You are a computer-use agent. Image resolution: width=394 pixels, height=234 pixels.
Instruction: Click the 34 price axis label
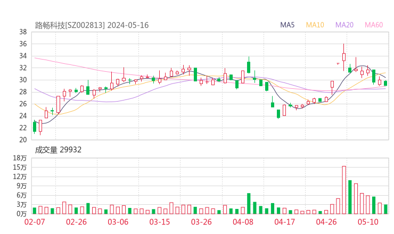pyautogui.click(x=23, y=56)
